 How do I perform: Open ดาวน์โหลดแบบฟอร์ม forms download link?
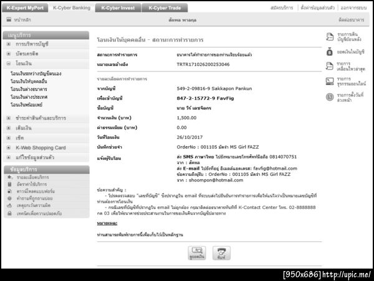tap(36, 191)
